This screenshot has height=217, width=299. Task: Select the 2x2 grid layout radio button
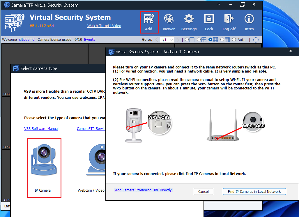click(x=199, y=40)
